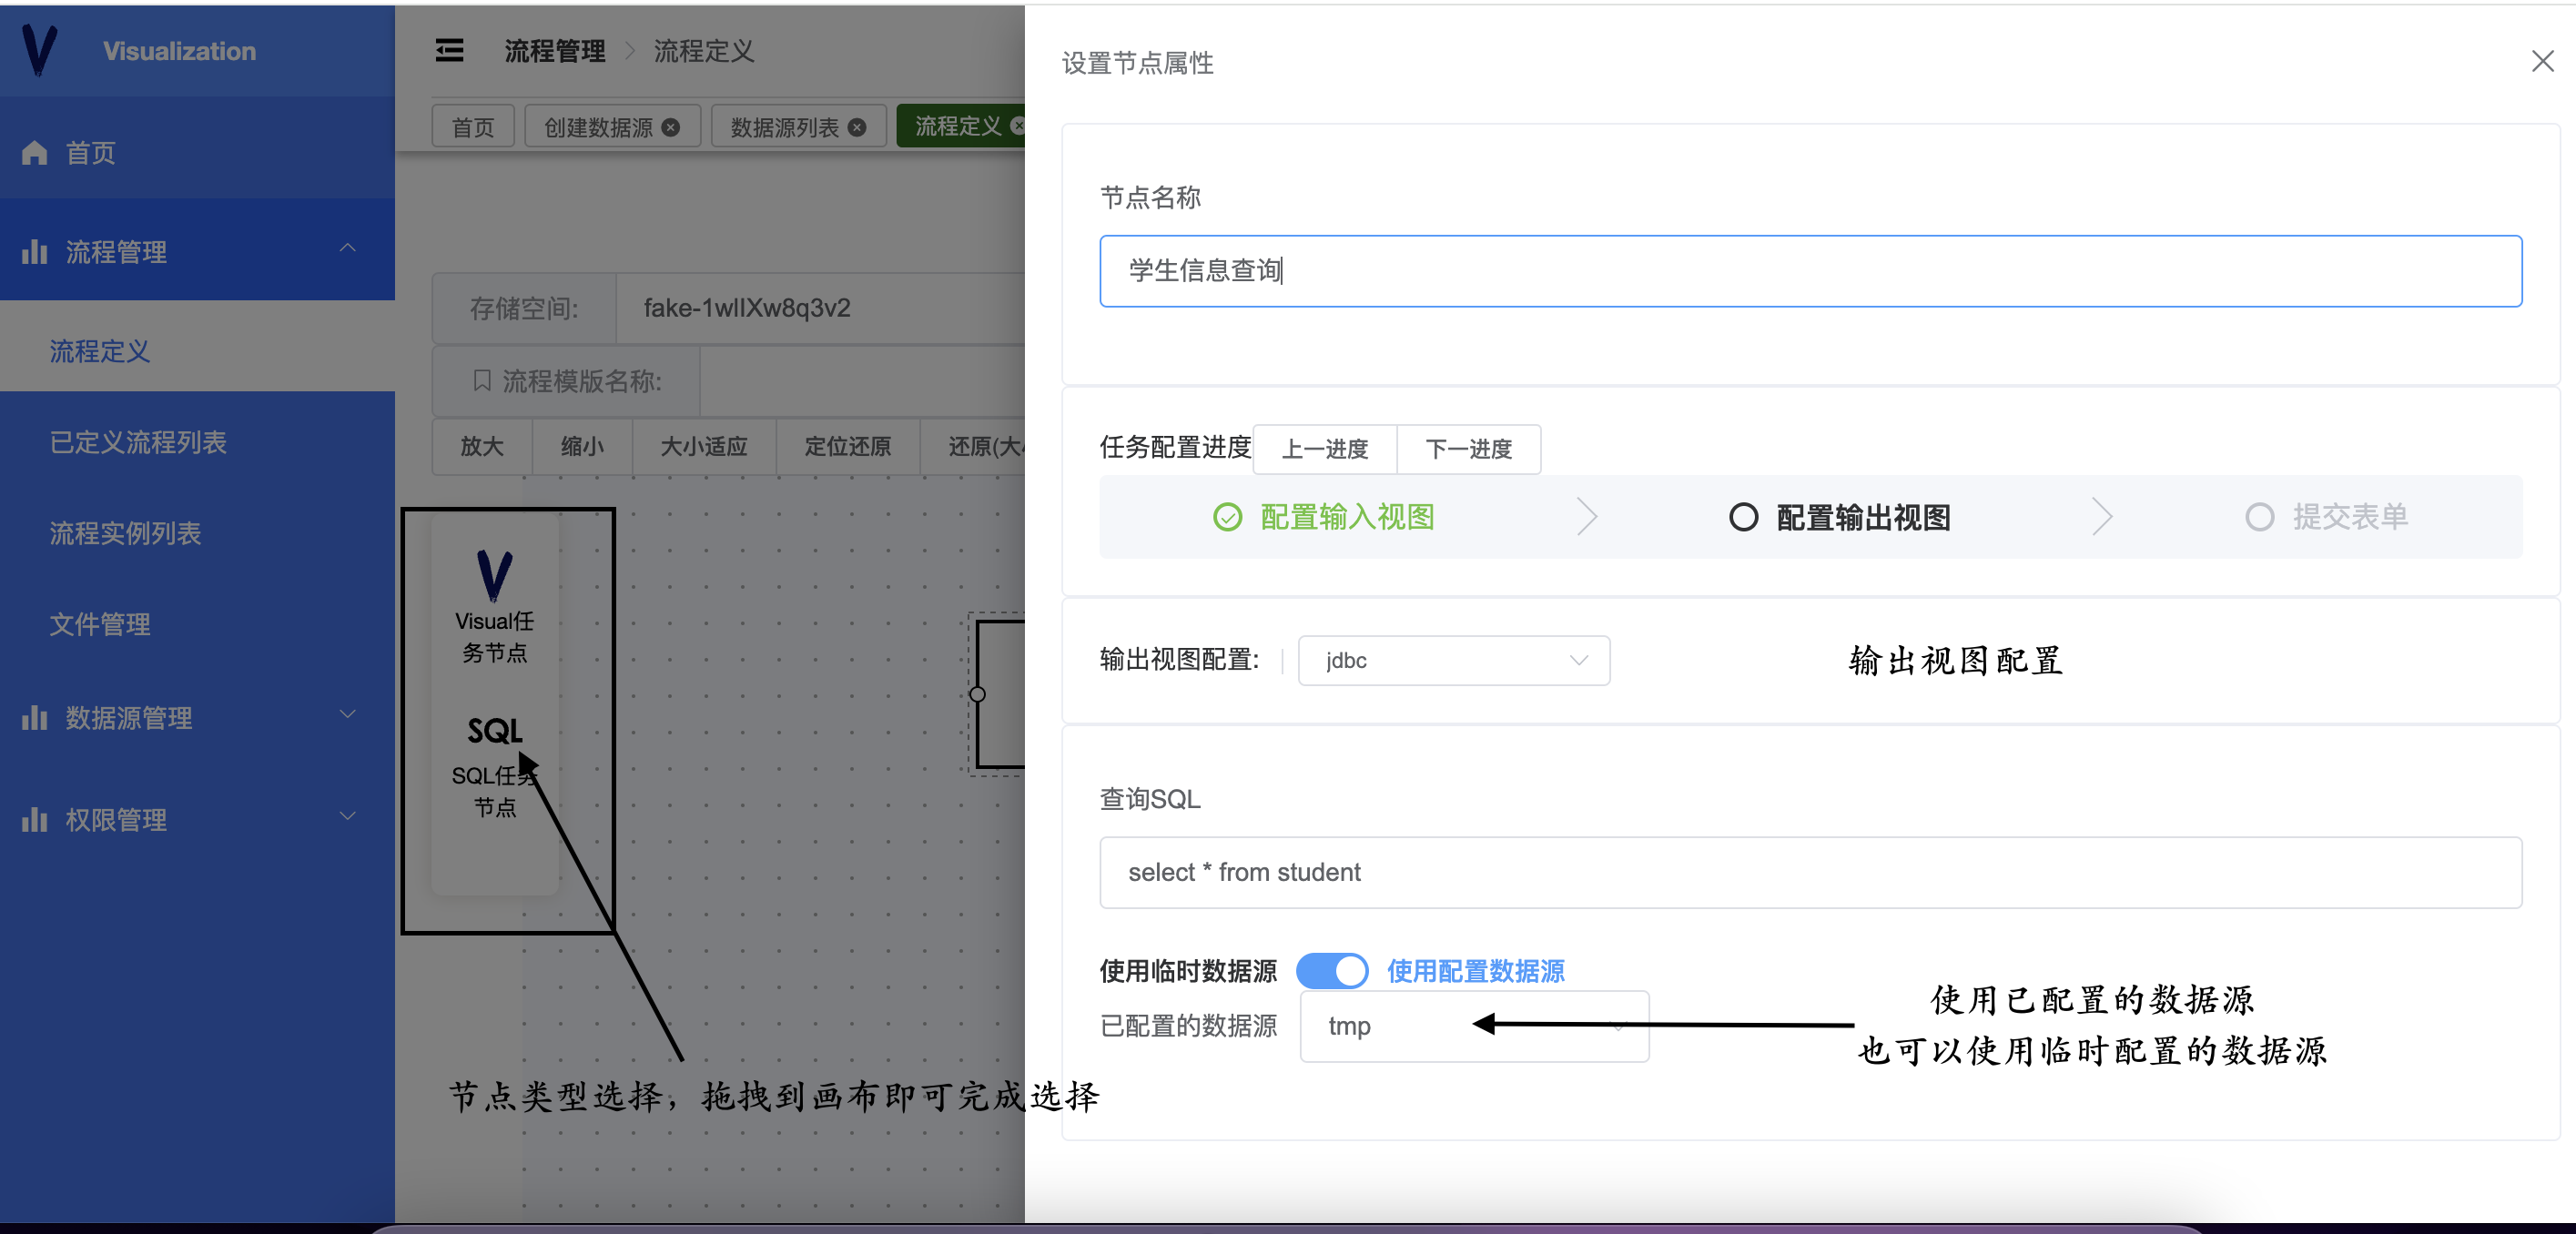Click the 配置输出视图 step label
2576x1234 pixels.
pos(1864,517)
